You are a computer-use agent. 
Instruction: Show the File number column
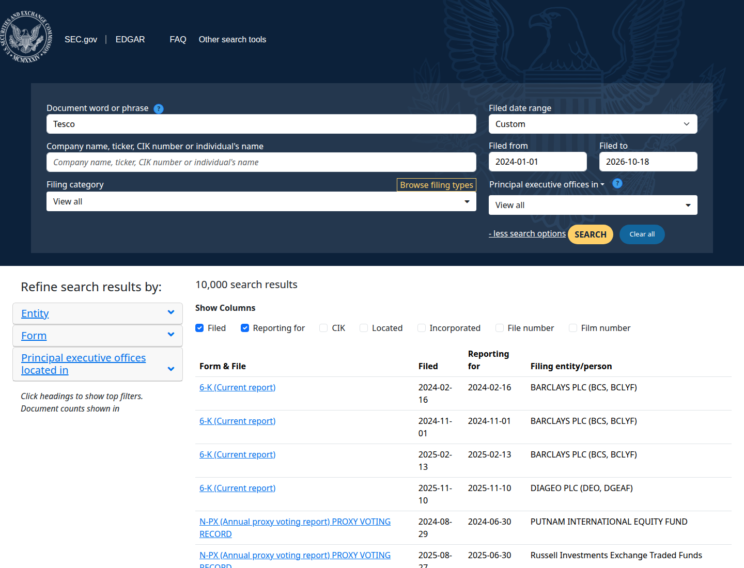(x=500, y=328)
